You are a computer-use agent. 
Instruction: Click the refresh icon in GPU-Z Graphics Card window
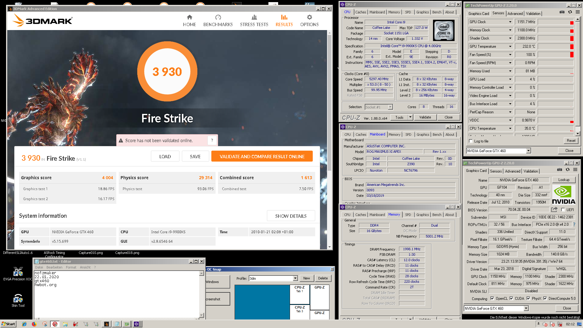coord(568,170)
